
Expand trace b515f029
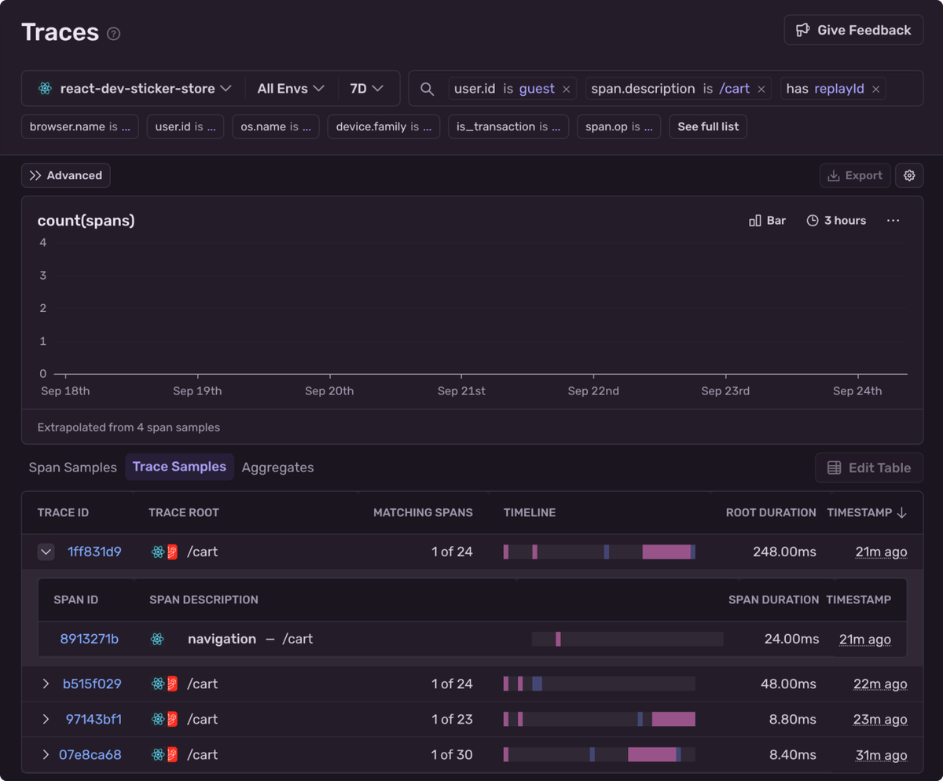pos(46,684)
